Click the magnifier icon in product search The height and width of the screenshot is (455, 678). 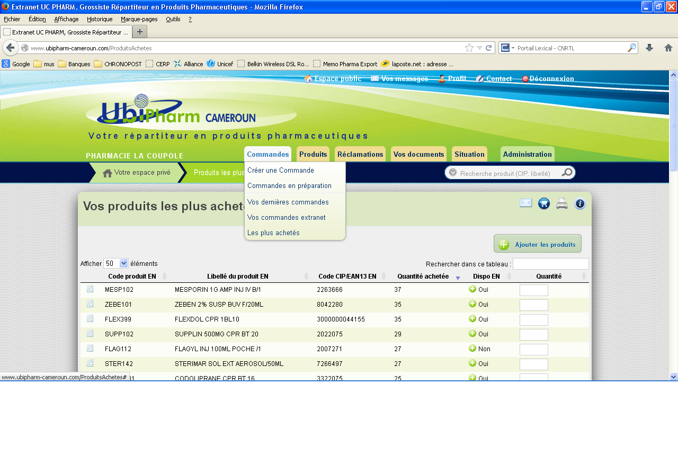click(567, 173)
